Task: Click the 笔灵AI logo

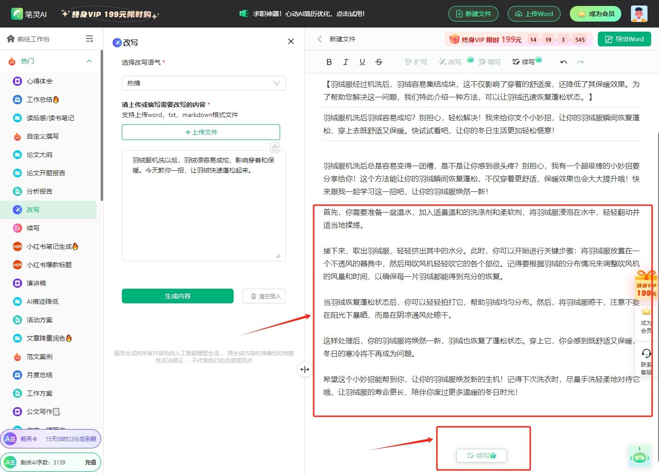Action: click(29, 14)
